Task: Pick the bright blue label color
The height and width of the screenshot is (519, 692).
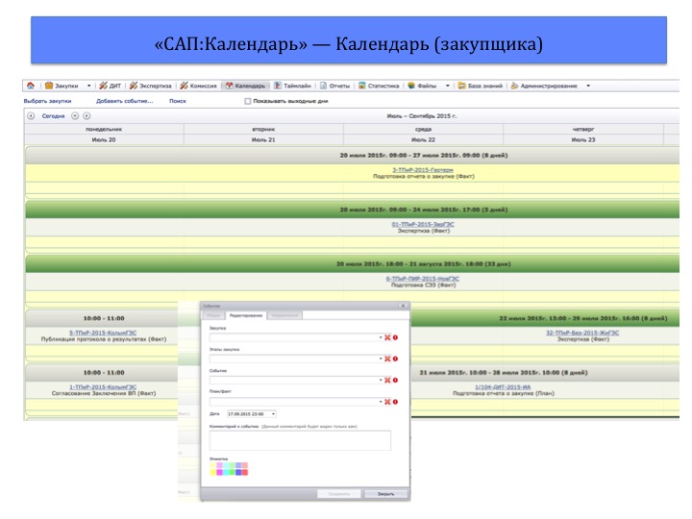Action: point(238,472)
